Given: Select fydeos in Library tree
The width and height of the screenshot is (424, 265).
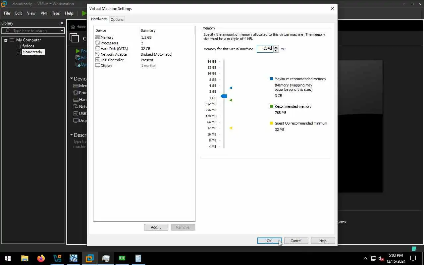Looking at the screenshot, I should (28, 46).
